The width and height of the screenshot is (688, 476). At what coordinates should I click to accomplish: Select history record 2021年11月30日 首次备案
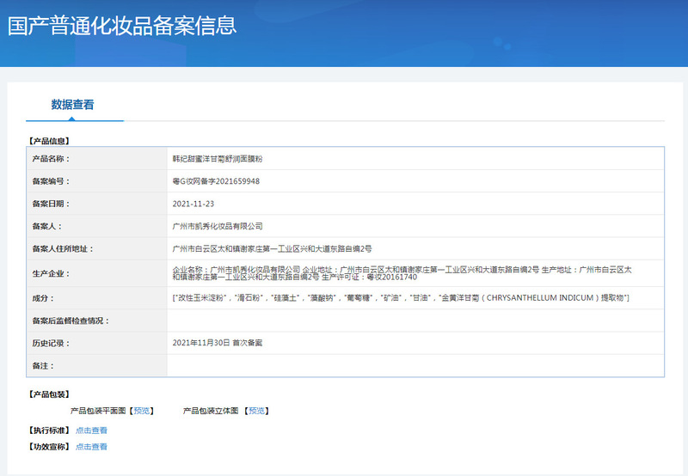[x=218, y=343]
